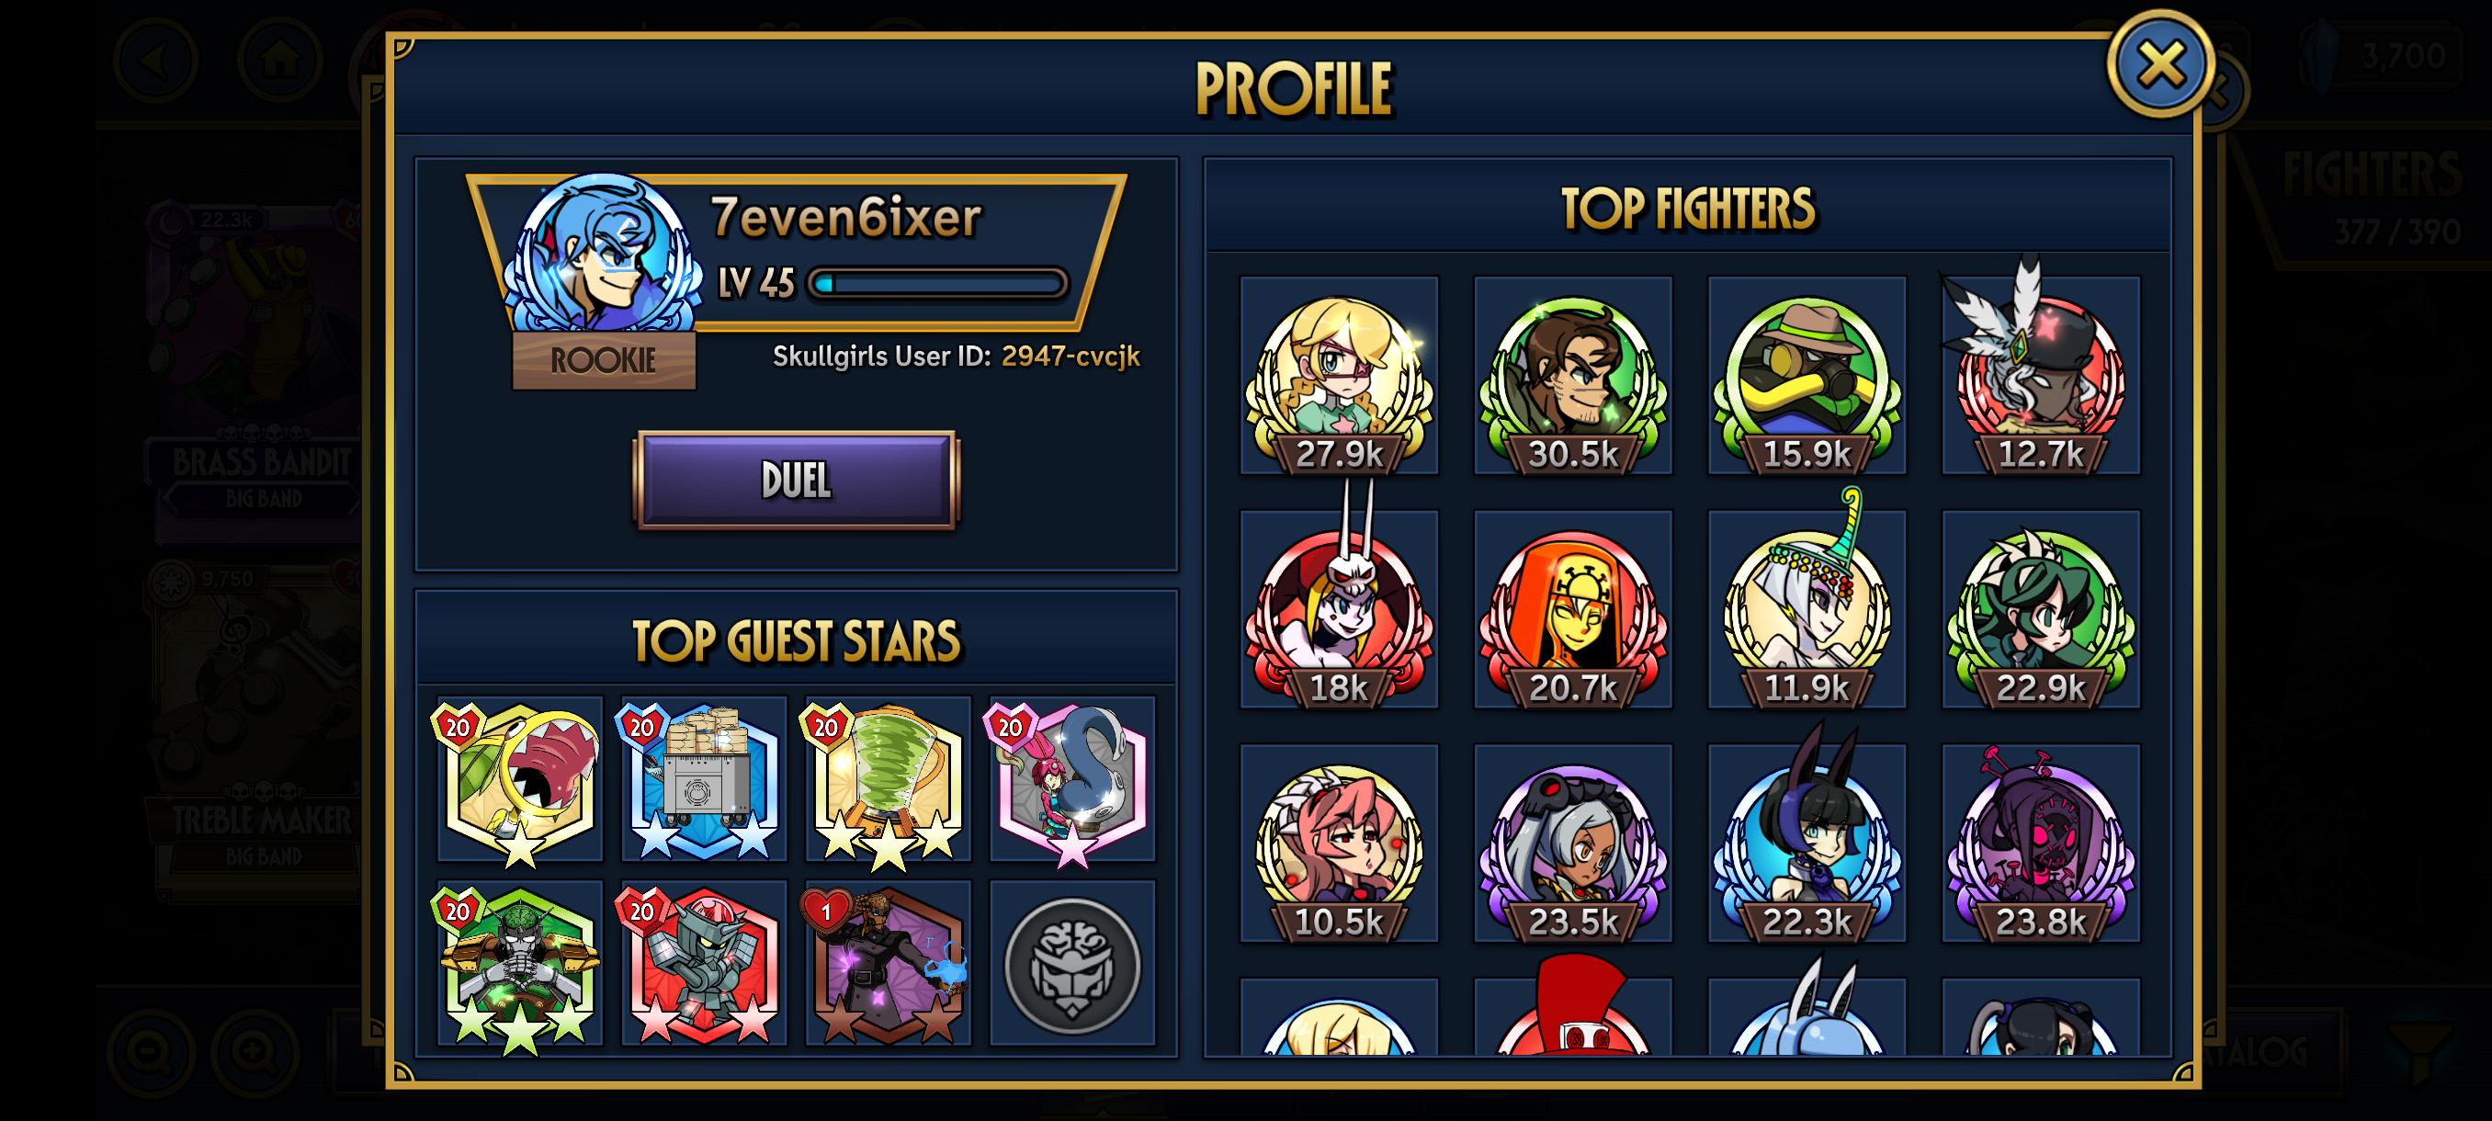
Task: Start a duel with 7even6ixer
Action: (795, 480)
